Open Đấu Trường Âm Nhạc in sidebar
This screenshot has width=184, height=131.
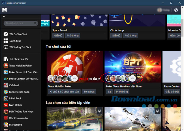[x=21, y=111]
